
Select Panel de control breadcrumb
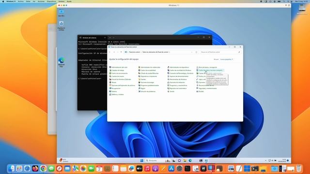(x=135, y=52)
